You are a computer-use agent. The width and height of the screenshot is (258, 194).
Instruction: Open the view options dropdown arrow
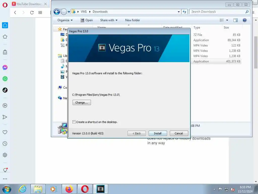(x=227, y=20)
